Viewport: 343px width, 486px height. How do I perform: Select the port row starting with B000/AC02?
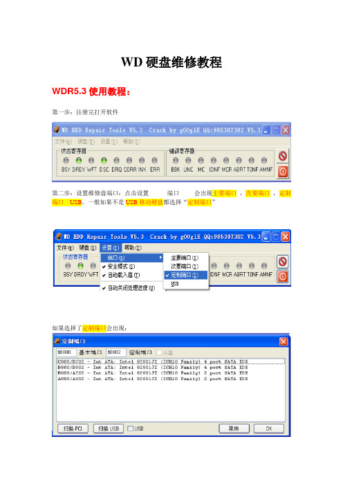point(171,373)
